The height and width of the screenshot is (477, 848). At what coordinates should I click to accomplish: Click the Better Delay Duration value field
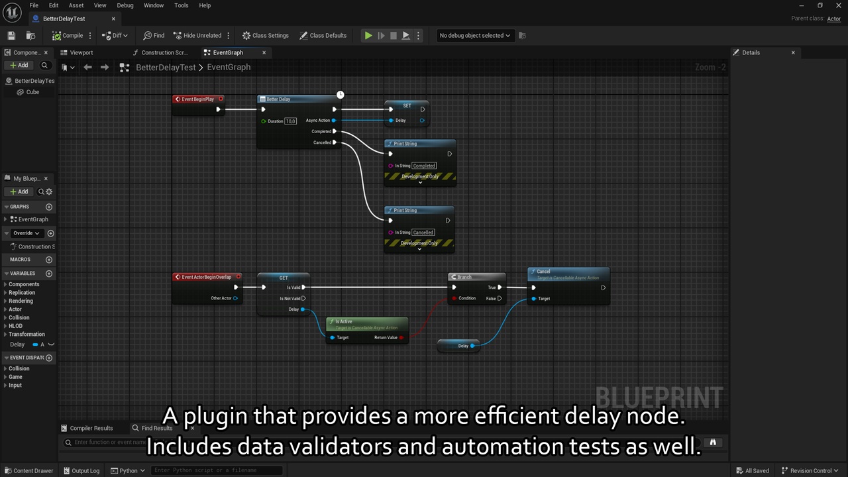tap(290, 121)
